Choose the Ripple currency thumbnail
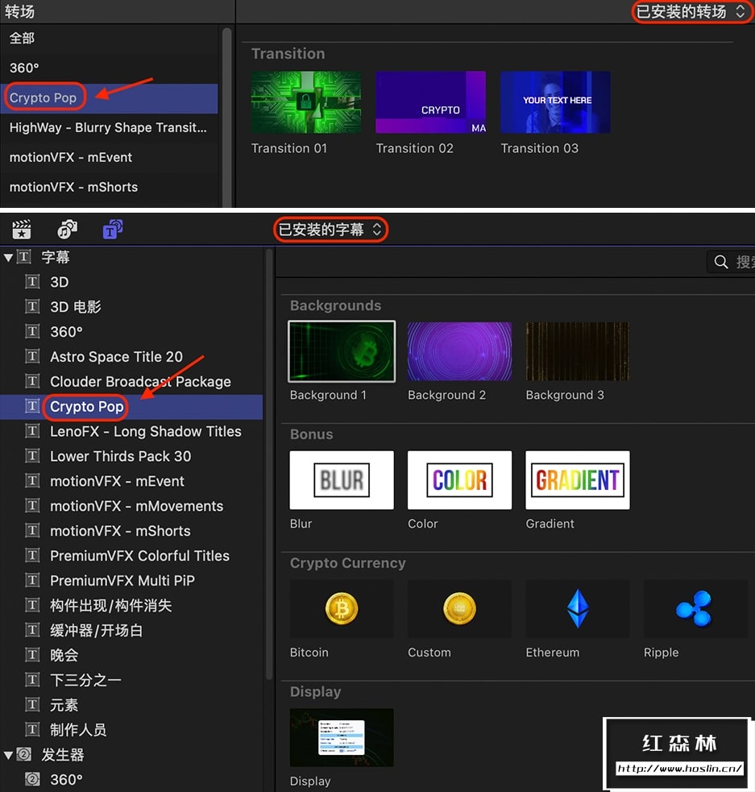This screenshot has height=792, width=755. (695, 608)
